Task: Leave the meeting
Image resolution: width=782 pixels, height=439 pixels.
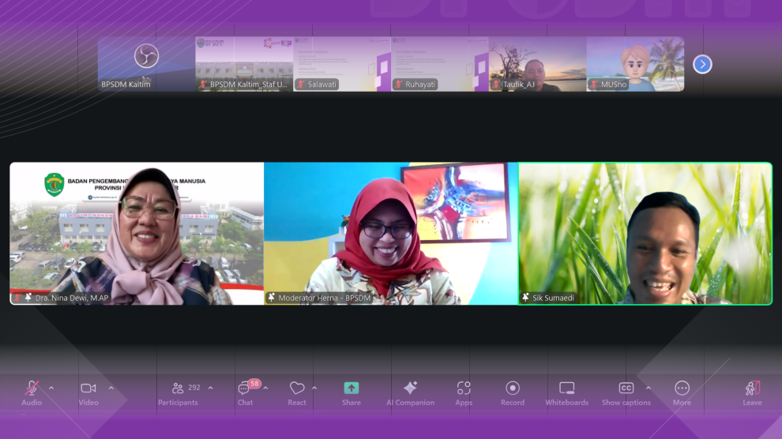Action: 752,391
